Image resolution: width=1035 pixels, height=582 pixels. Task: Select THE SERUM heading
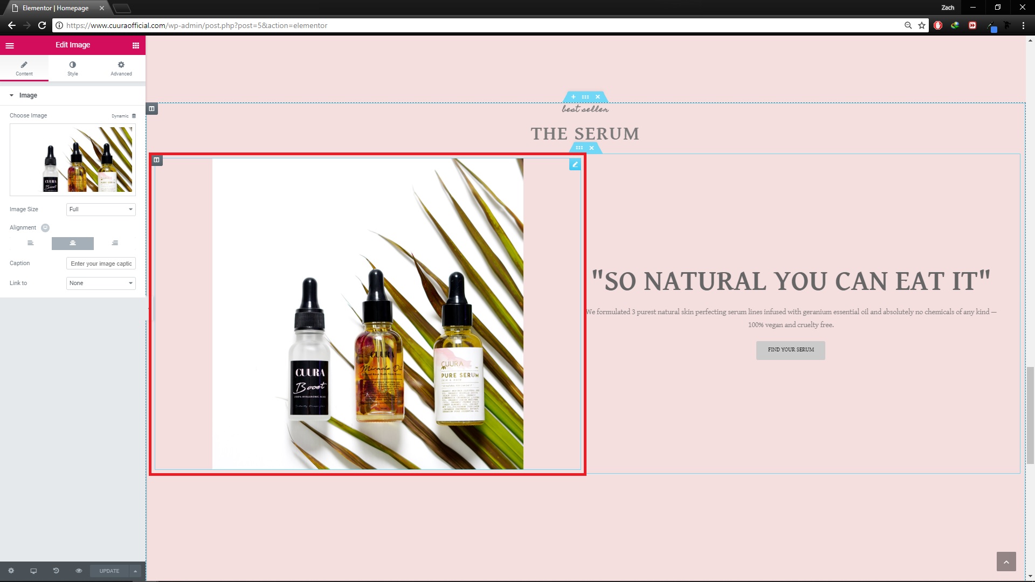tap(585, 134)
